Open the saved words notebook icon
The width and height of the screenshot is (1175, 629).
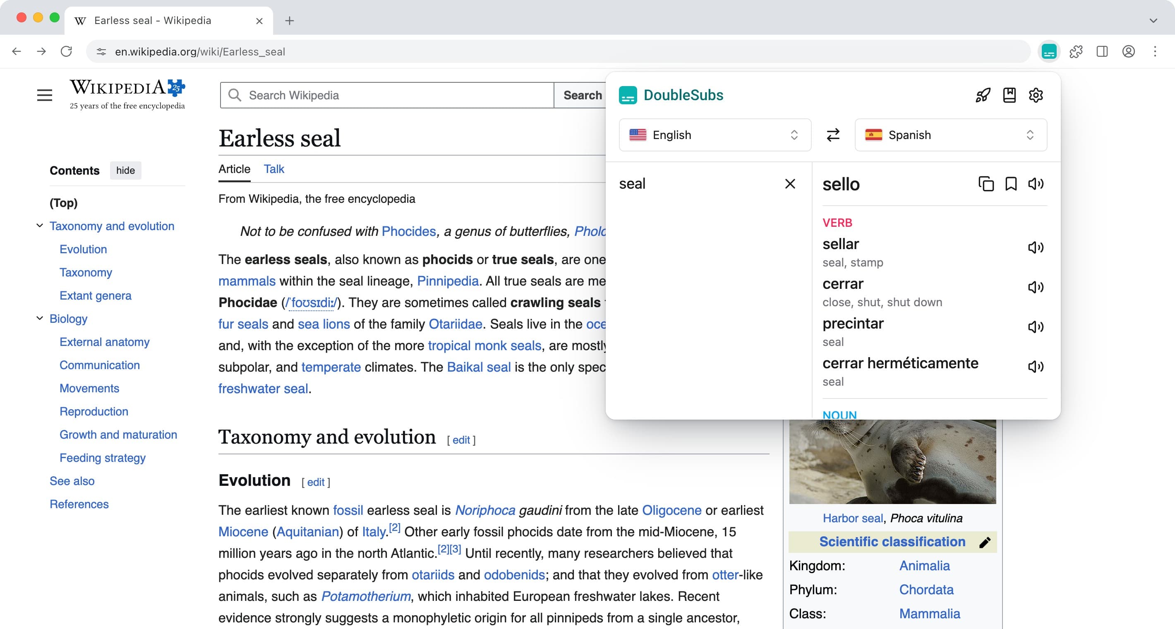(x=1010, y=95)
